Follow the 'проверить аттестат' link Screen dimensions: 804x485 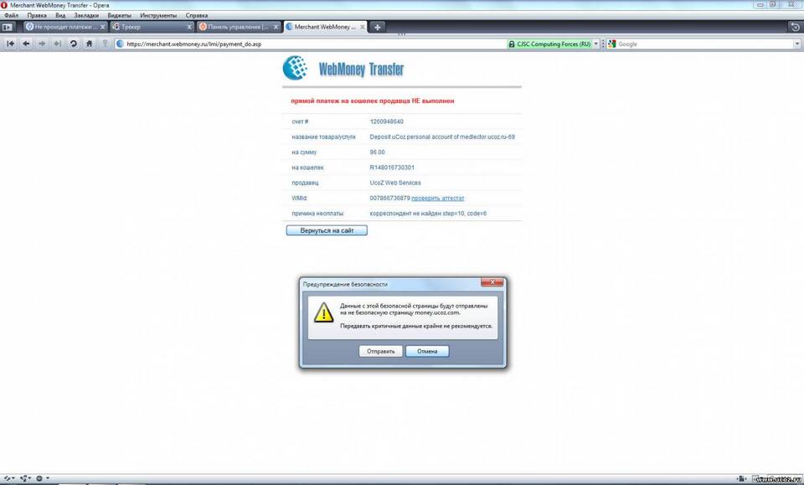pos(438,198)
